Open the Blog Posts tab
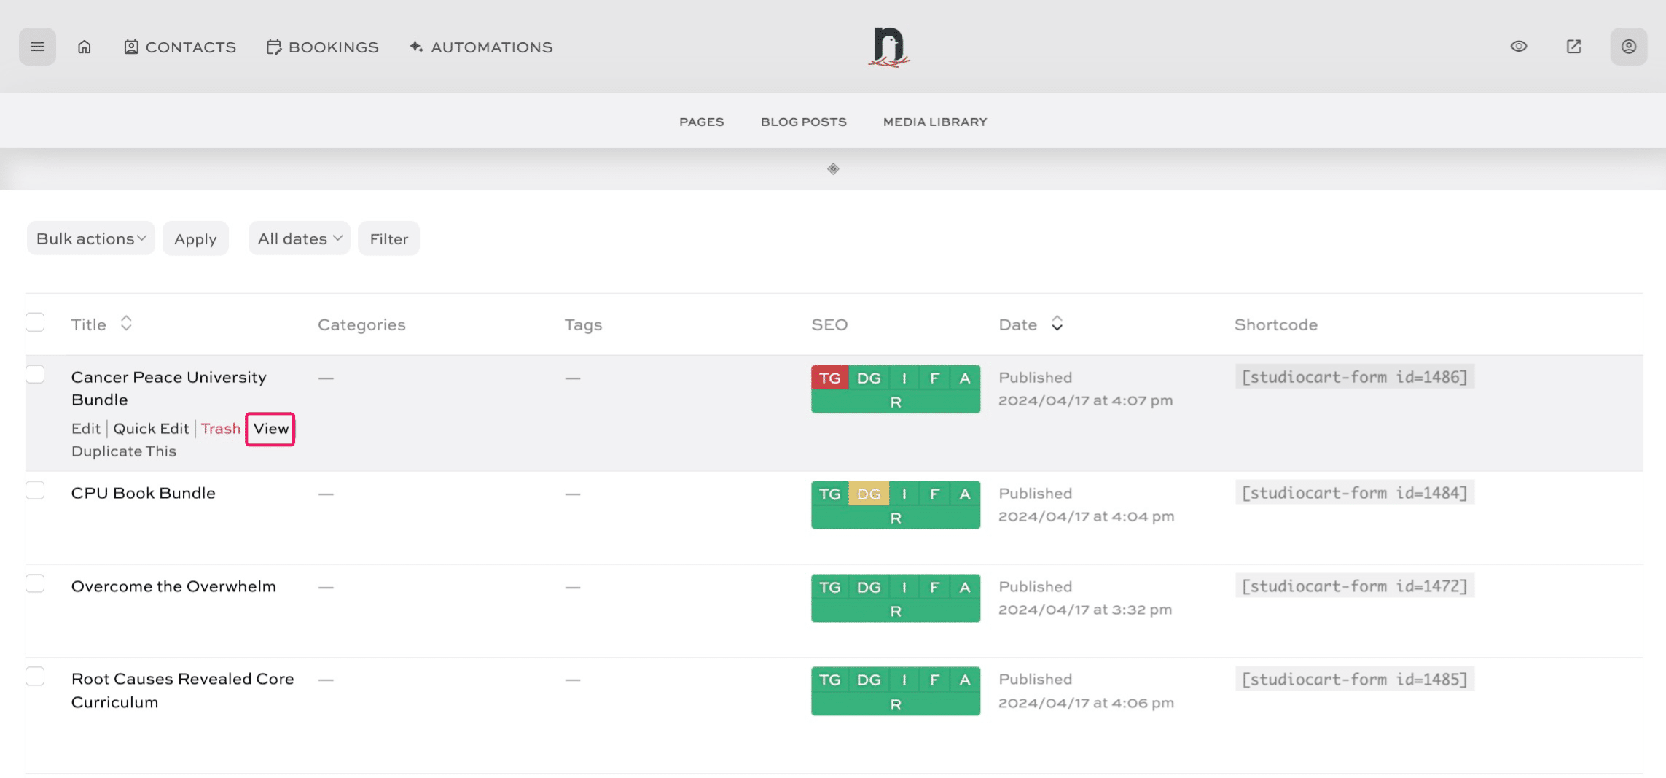Screen dimensions: 1666x778 click(803, 122)
